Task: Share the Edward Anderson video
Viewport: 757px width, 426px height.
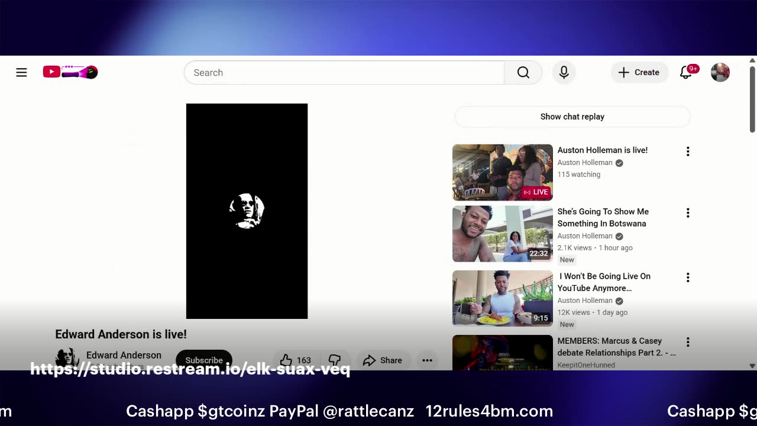Action: (383, 360)
